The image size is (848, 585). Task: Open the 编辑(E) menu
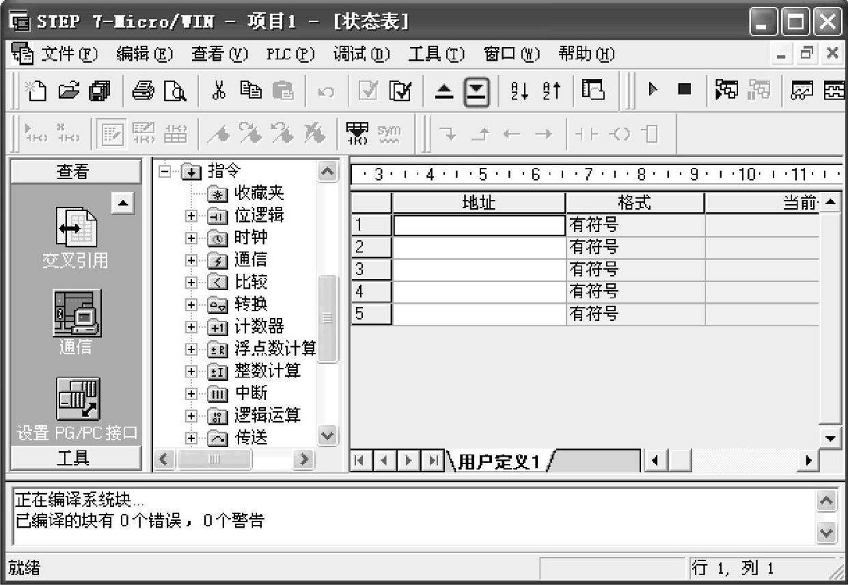click(x=145, y=54)
